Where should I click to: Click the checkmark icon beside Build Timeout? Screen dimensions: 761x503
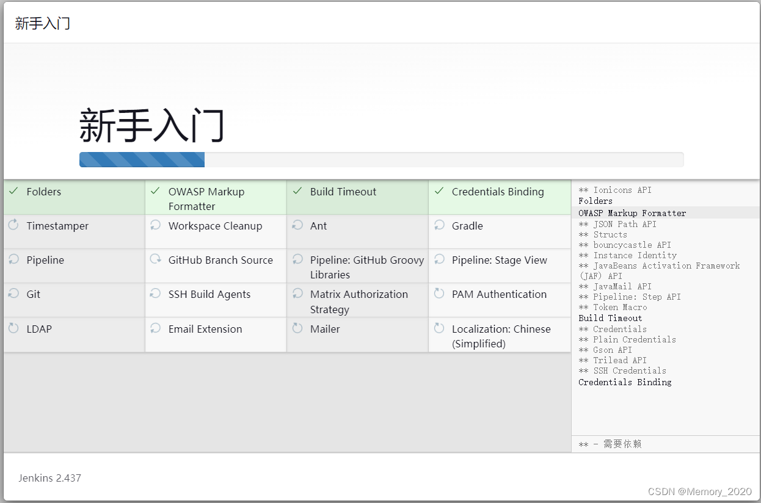[x=297, y=192]
